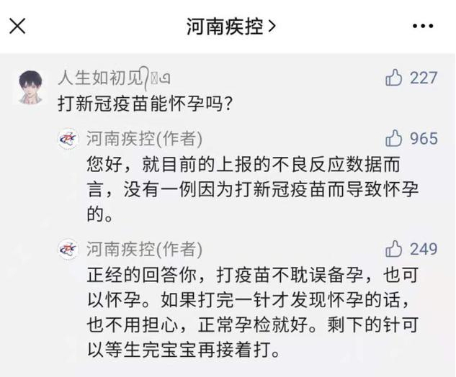456x377 pixels.
Task: Like the author reply with 249 likes
Action: click(394, 249)
